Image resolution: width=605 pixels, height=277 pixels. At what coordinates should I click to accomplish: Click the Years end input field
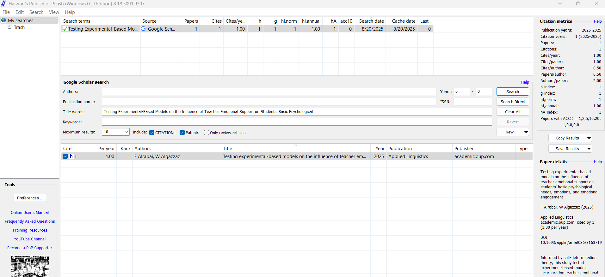tap(484, 91)
